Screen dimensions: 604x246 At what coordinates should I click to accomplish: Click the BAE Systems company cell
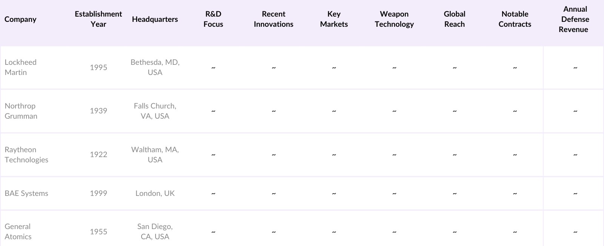tap(26, 193)
